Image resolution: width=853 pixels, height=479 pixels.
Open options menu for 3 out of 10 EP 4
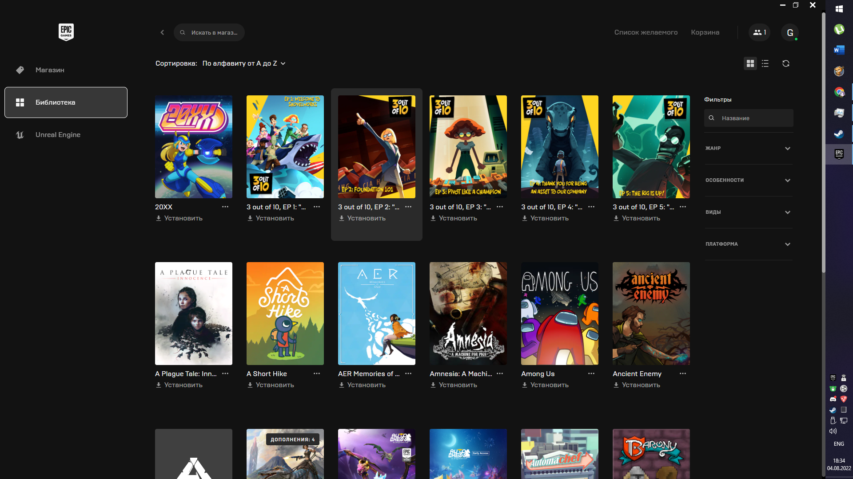pyautogui.click(x=591, y=207)
